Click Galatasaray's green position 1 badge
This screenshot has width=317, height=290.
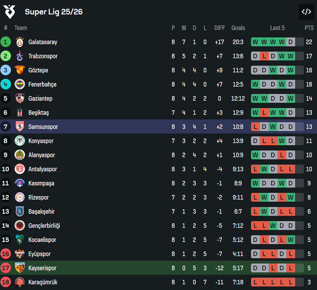[6, 42]
